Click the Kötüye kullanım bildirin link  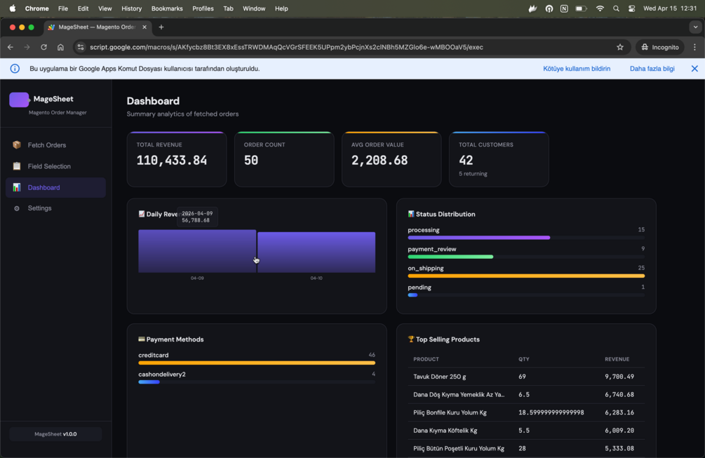[x=577, y=69]
